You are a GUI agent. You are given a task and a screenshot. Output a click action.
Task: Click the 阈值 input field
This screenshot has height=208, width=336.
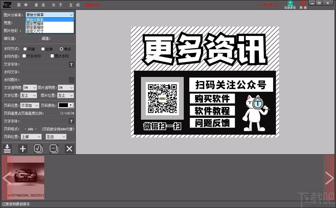63,38
